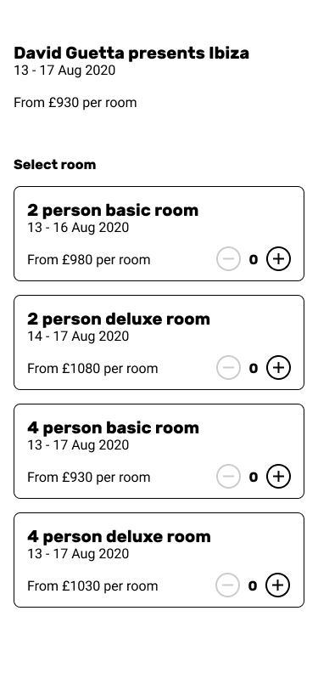Click minus for the 4 person deluxe room

227,585
